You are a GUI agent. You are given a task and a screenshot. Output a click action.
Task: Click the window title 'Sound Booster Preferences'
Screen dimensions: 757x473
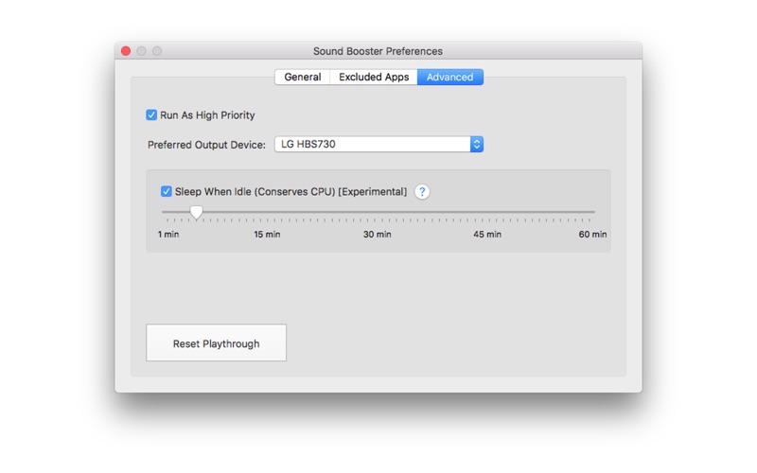(x=378, y=51)
